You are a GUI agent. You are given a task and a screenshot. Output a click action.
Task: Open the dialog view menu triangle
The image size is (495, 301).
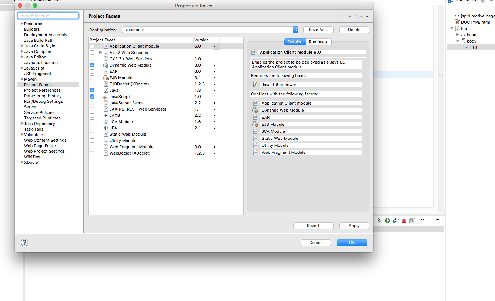coord(367,16)
